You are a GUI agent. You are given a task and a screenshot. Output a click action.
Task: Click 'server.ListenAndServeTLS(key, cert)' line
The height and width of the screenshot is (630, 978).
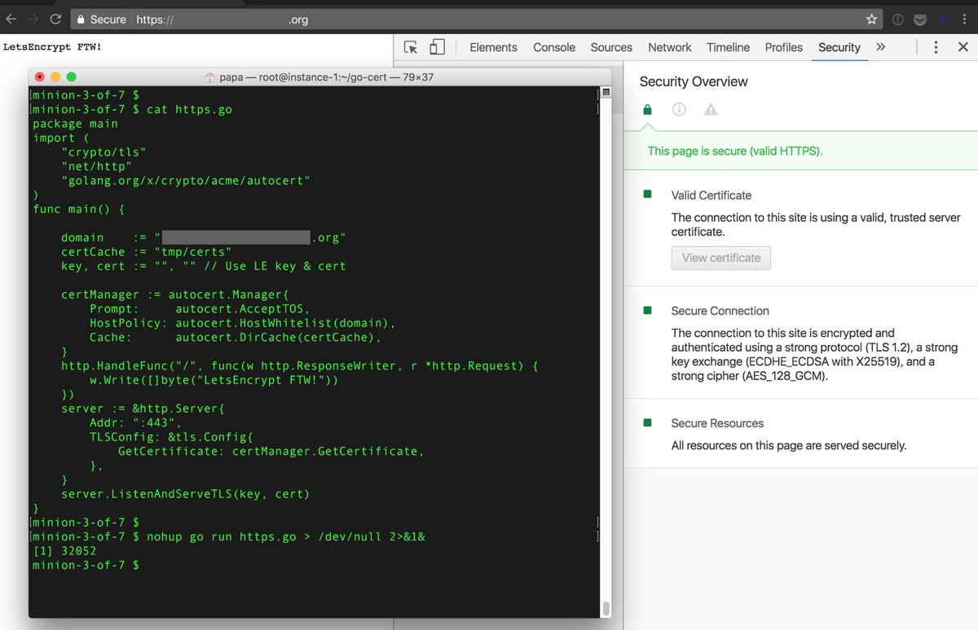[x=186, y=494]
